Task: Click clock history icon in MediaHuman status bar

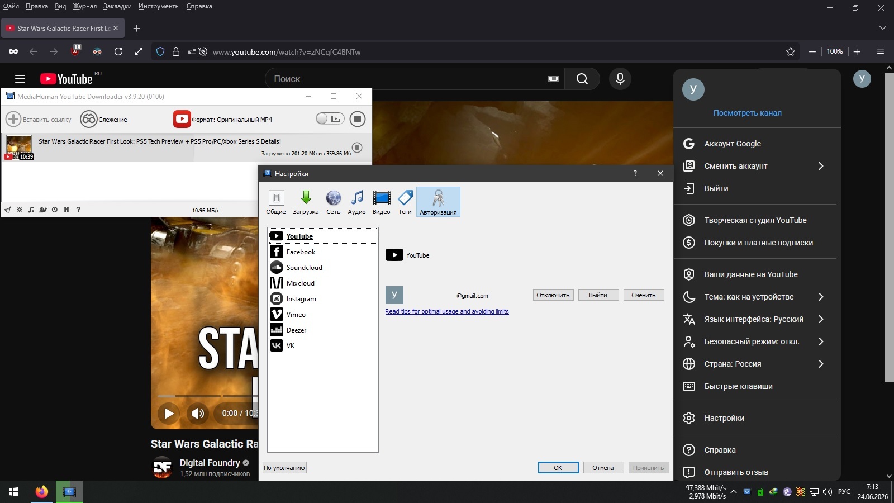Action: (x=55, y=210)
